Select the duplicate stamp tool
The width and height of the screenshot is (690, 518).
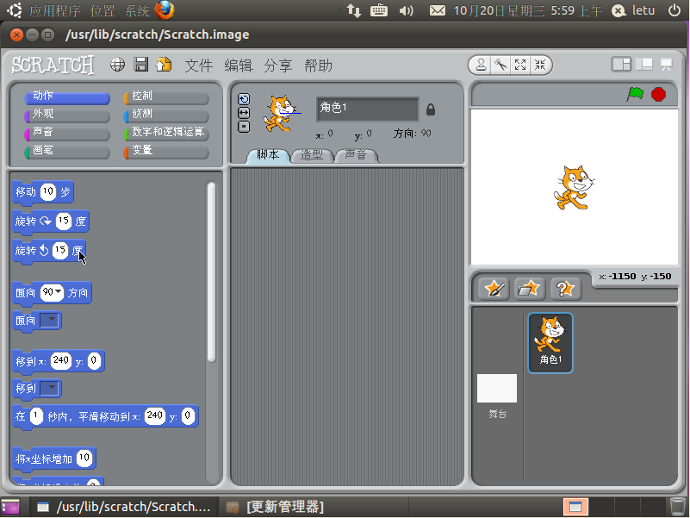coord(481,65)
